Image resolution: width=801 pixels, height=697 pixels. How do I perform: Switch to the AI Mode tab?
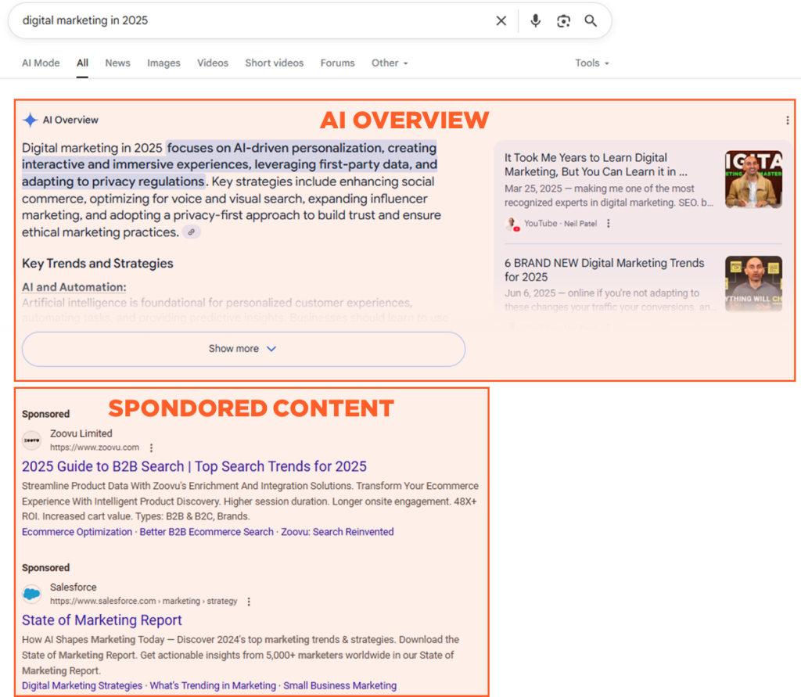click(x=41, y=63)
